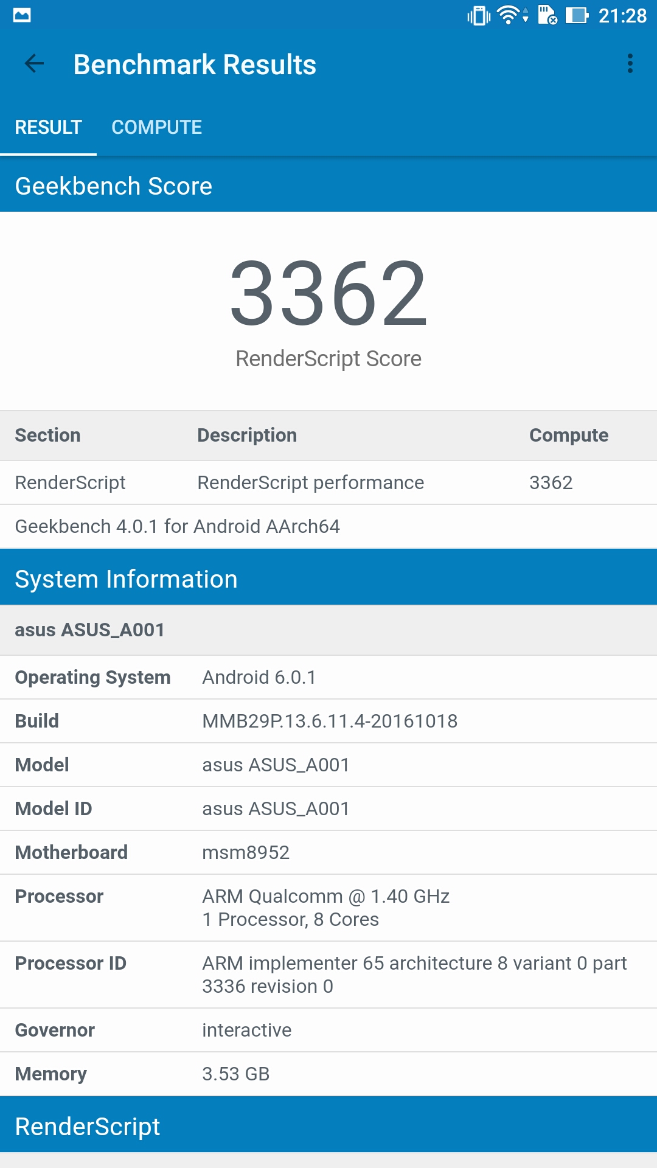Tap the SD card status icon
Viewport: 657px width, 1168px height.
tap(547, 15)
